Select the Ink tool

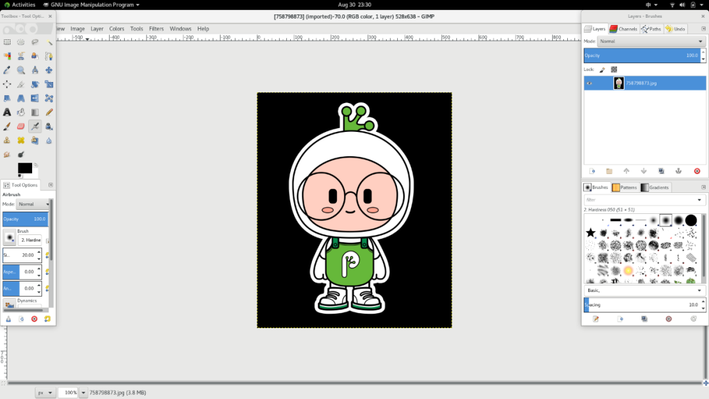point(49,126)
